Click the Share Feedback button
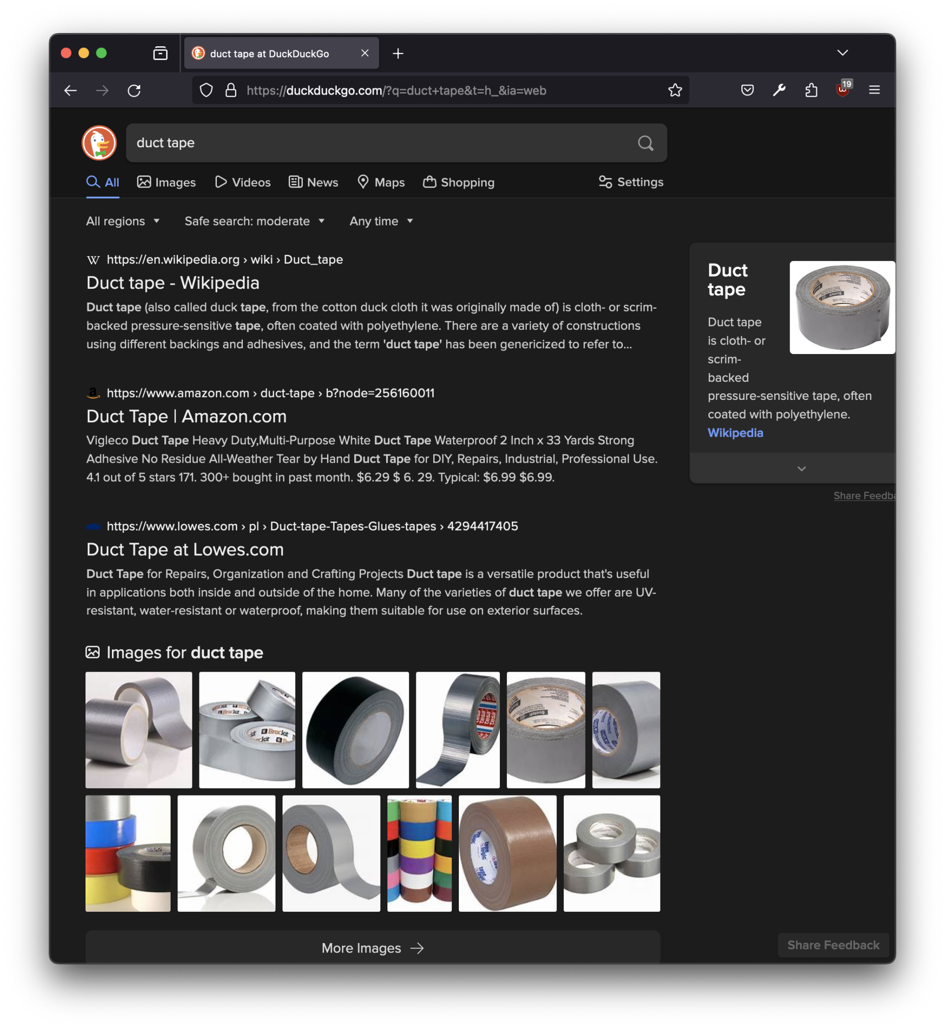Screen dimensions: 945x1029 click(833, 944)
